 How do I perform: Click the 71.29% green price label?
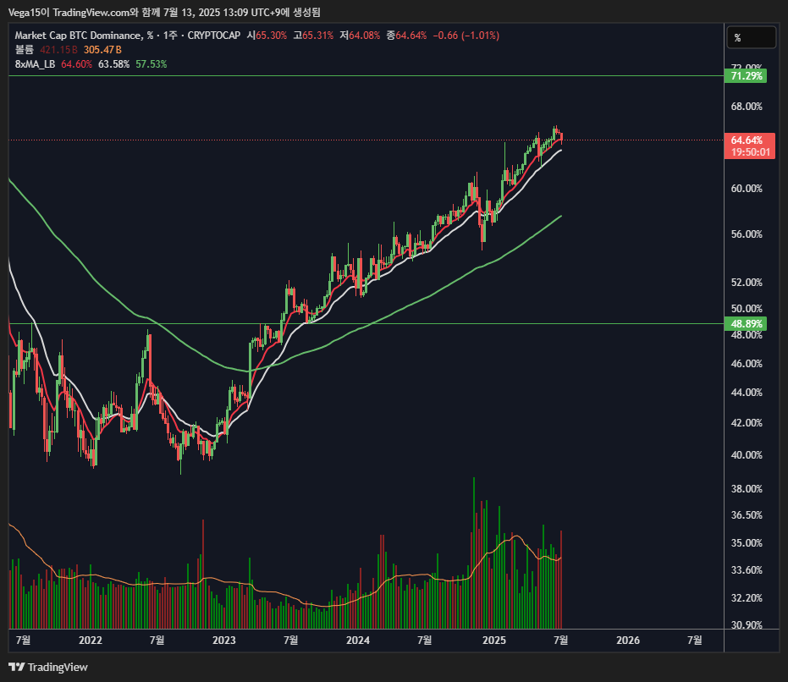tap(746, 76)
